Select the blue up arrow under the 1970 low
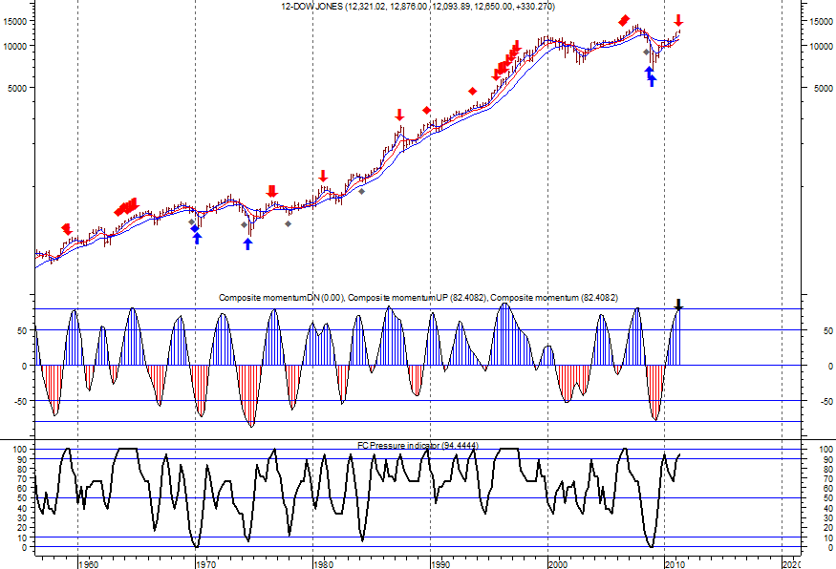 [197, 238]
